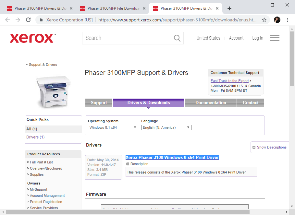Click the vertical scrollbar down arrow
This screenshot has height=215, width=295.
pyautogui.click(x=292, y=206)
